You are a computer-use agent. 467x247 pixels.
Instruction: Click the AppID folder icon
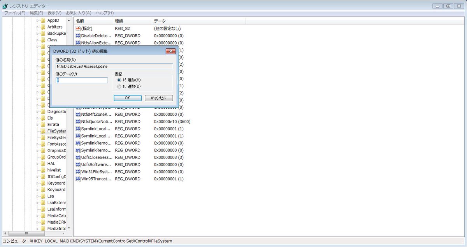click(43, 20)
